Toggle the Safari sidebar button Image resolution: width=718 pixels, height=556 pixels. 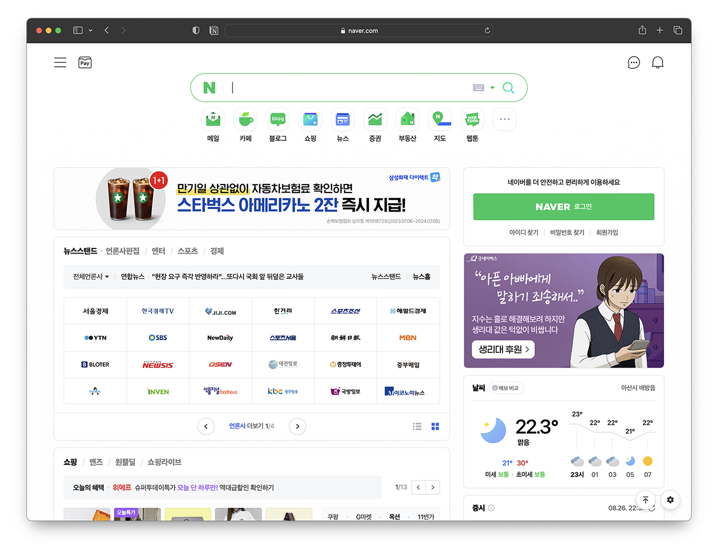tap(78, 30)
